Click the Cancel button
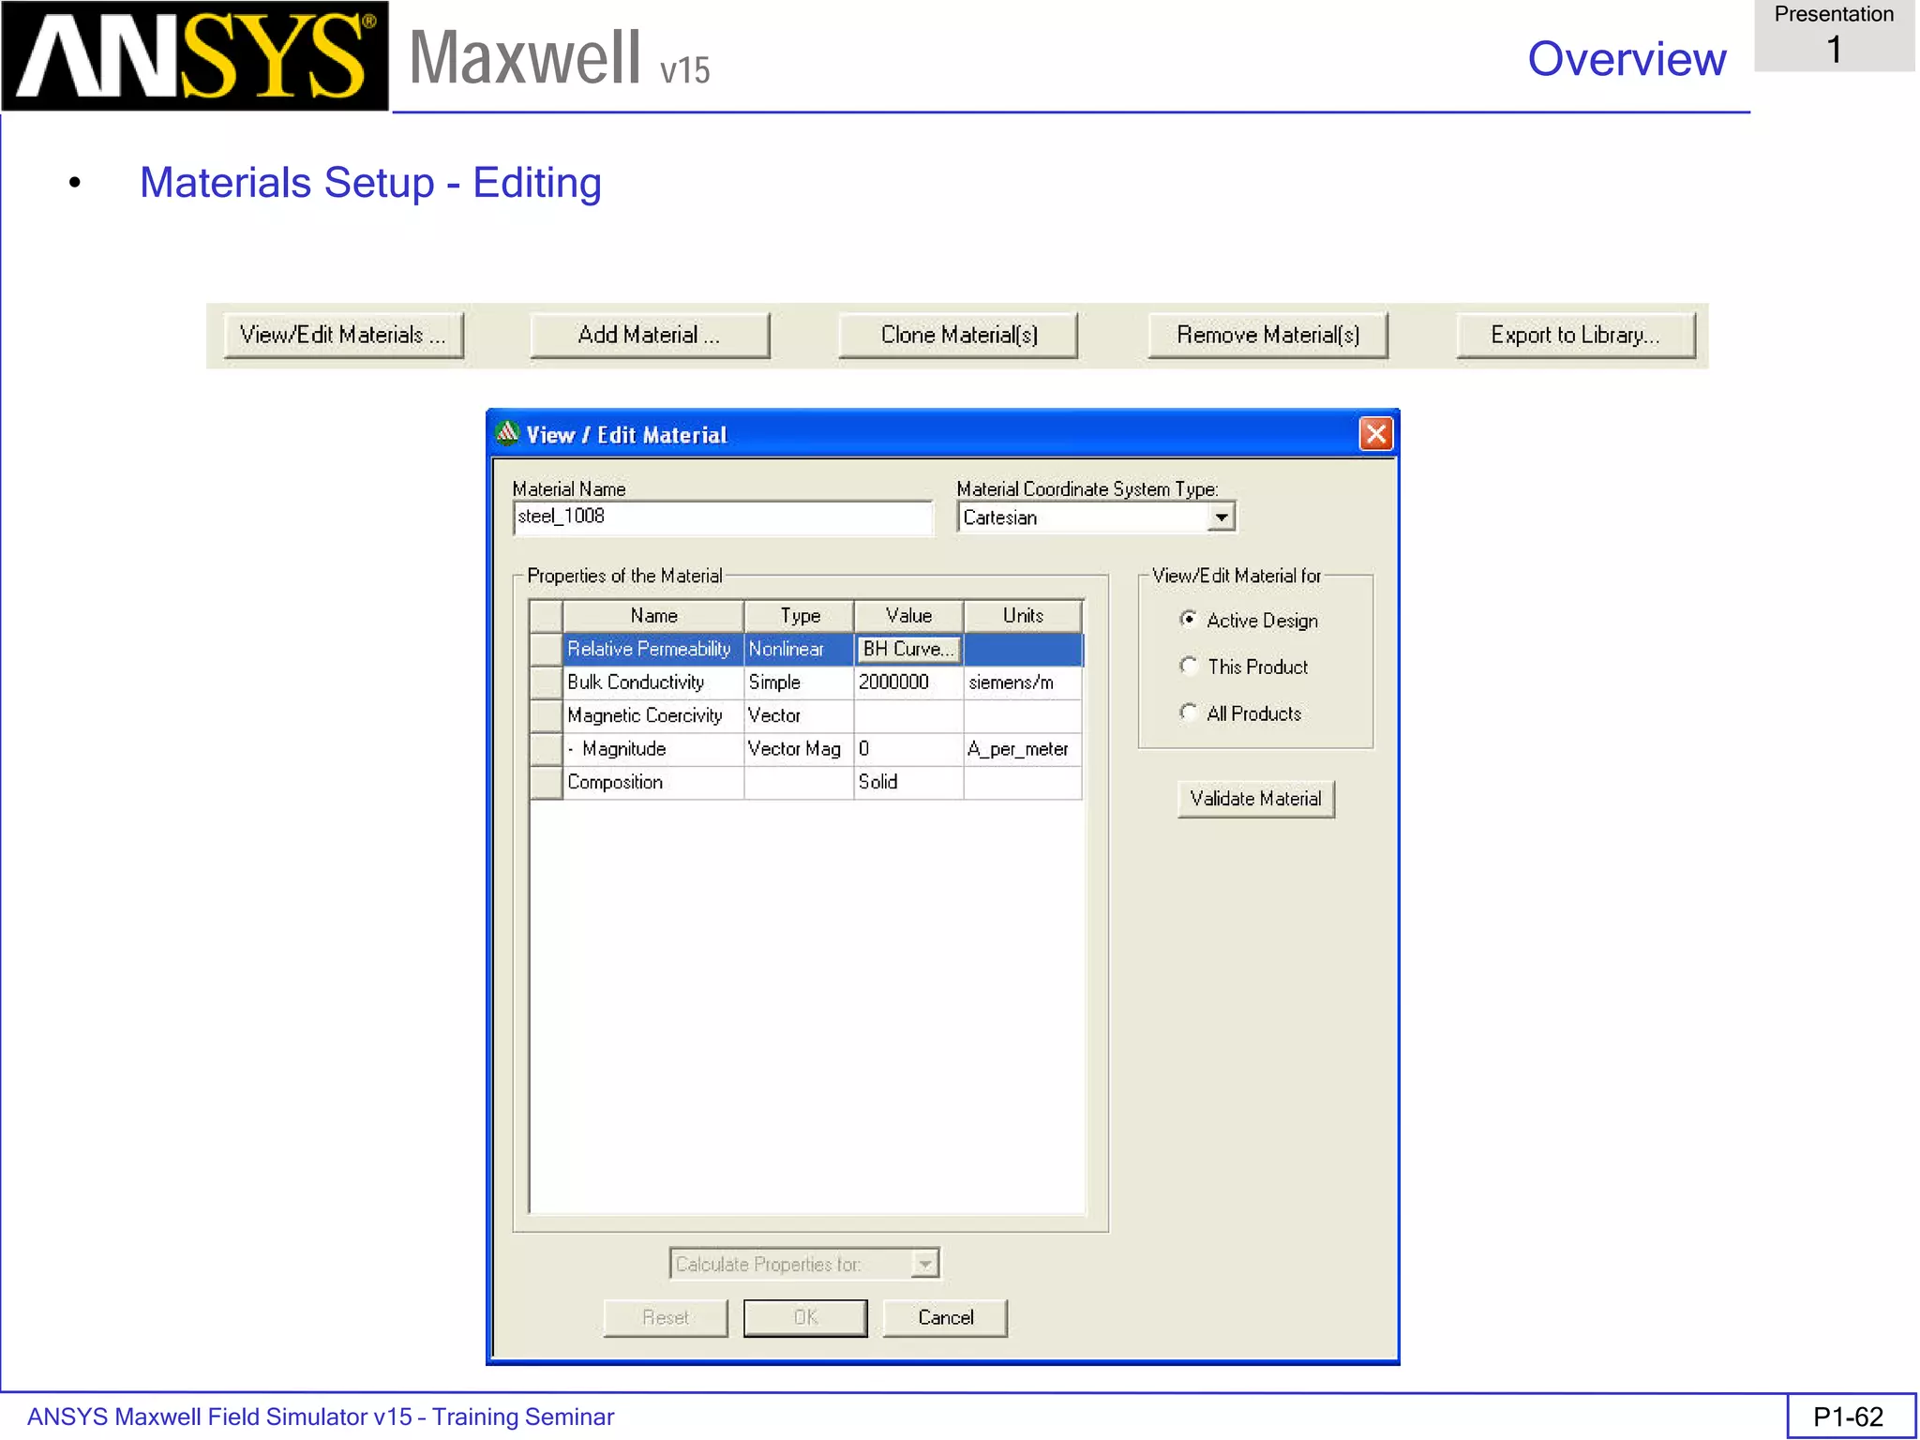1920x1440 pixels. 945,1317
